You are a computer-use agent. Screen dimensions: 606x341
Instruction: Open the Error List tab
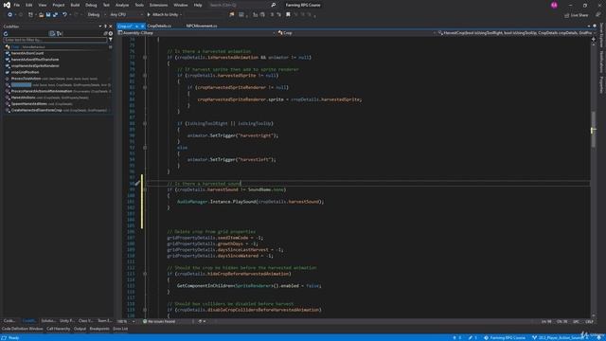pyautogui.click(x=120, y=329)
